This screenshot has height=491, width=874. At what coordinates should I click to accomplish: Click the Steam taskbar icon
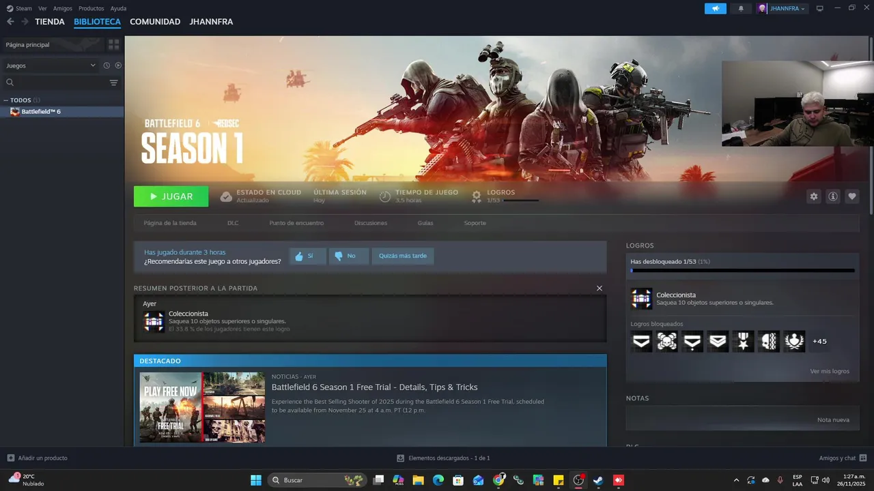tap(598, 480)
